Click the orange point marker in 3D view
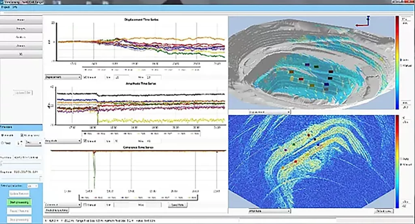 (291, 72)
